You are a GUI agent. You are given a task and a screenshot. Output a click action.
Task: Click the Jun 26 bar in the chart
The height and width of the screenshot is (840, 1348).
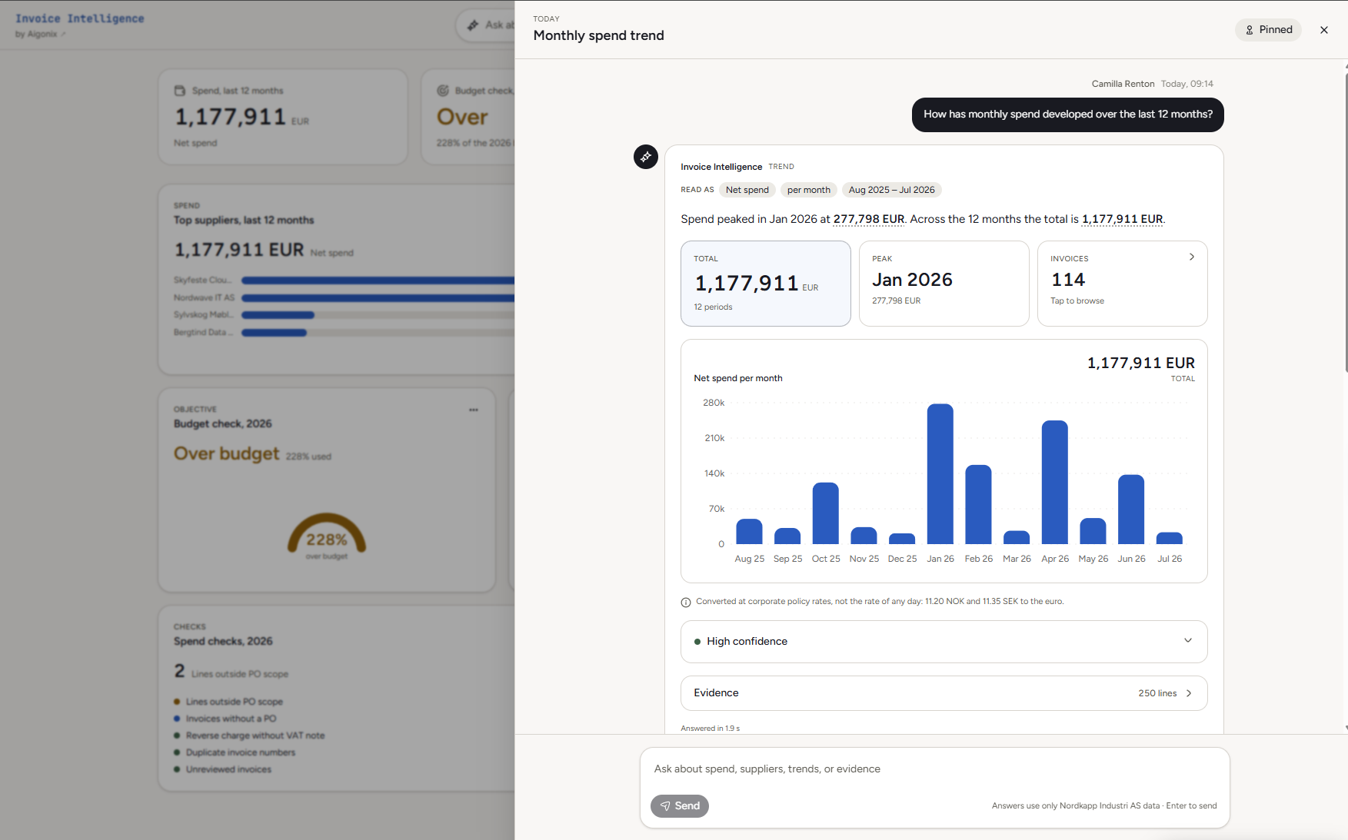tap(1130, 510)
